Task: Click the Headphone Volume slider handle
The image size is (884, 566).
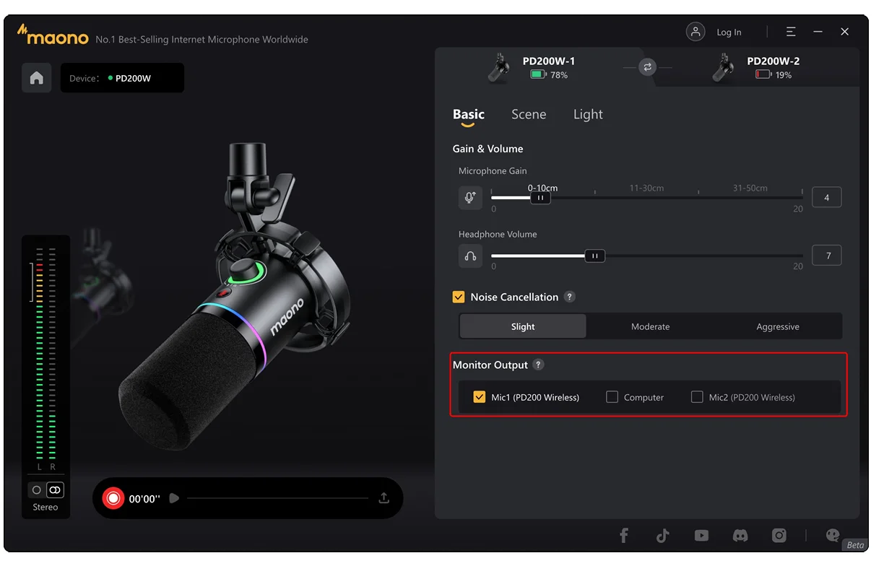Action: [594, 256]
